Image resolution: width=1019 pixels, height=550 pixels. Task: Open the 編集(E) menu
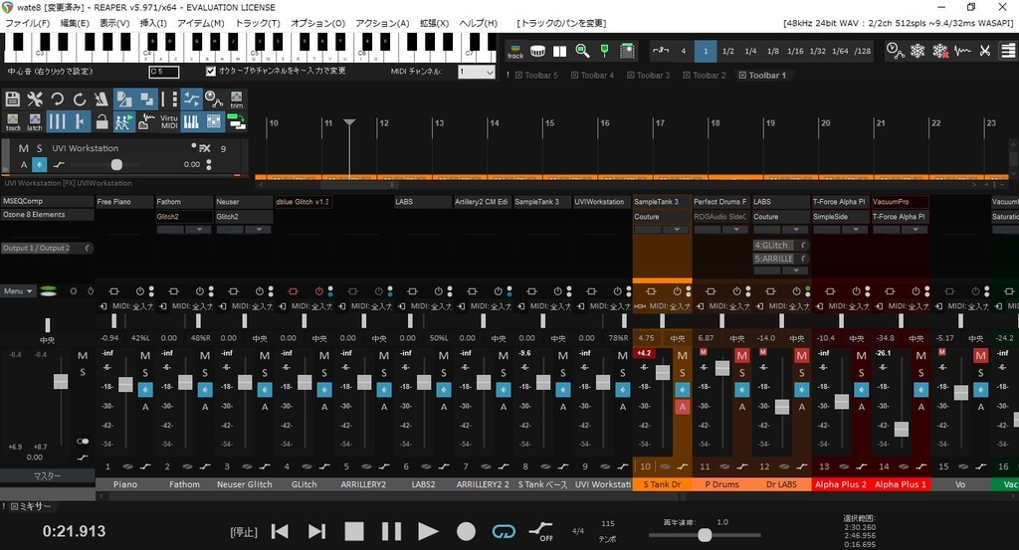coord(75,24)
